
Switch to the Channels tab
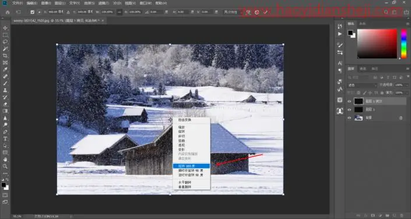point(363,69)
